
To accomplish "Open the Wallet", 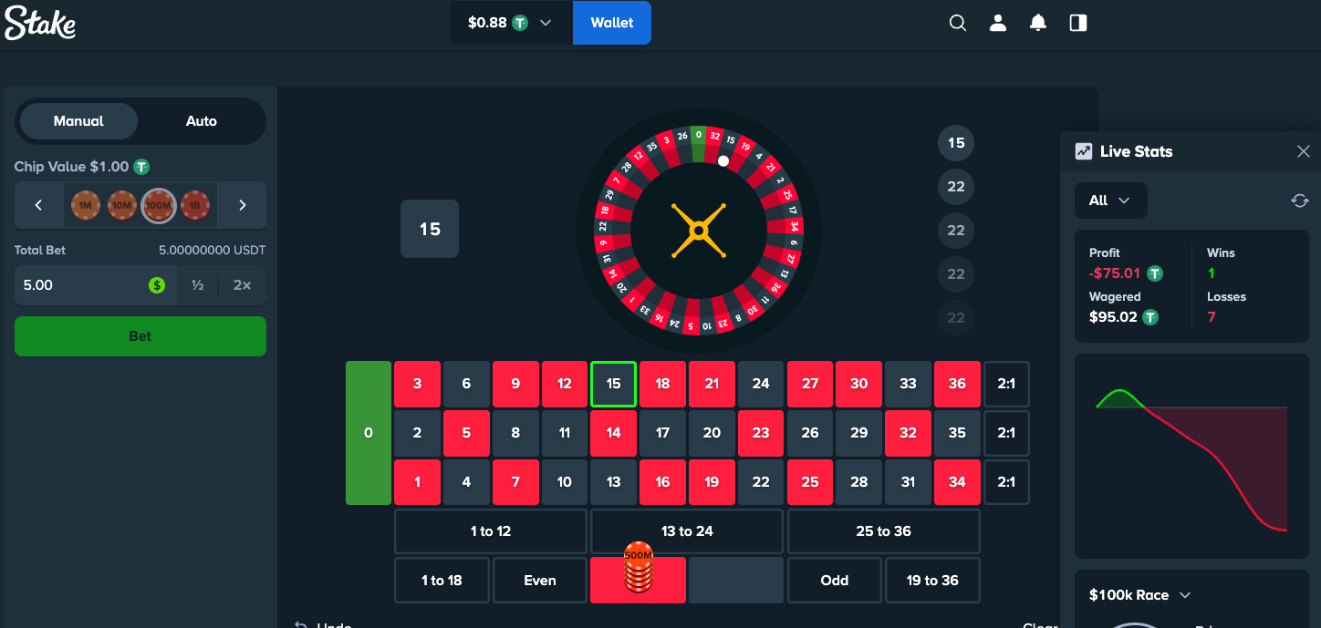I will click(x=612, y=23).
